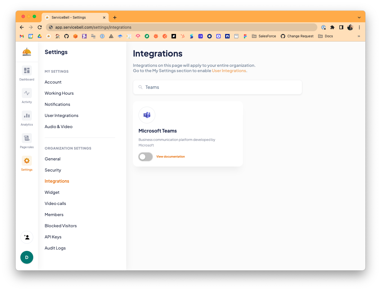Click the browser address bar URL

pyautogui.click(x=93, y=27)
